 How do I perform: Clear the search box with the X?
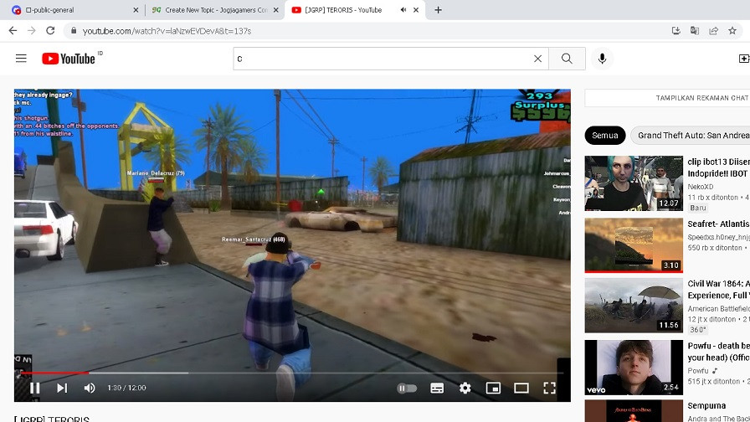[537, 59]
